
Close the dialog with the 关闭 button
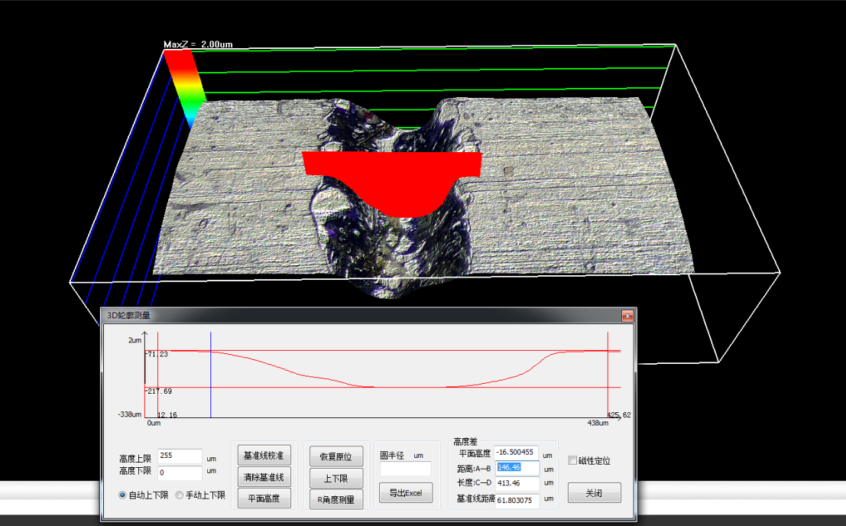coord(594,493)
